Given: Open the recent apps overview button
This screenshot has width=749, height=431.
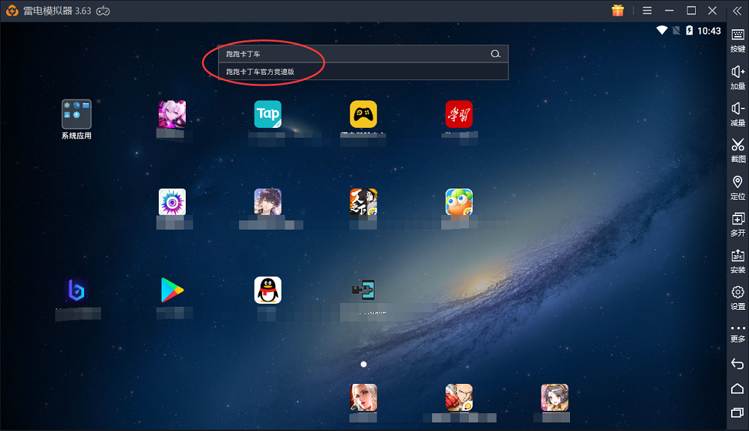Looking at the screenshot, I should point(738,412).
